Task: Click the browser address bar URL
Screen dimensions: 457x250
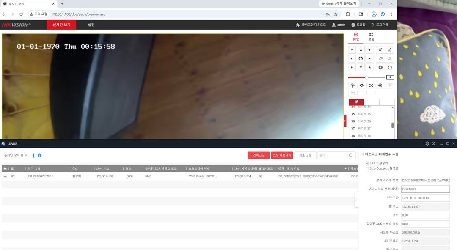Action: pyautogui.click(x=78, y=14)
